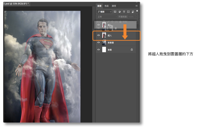Image resolution: width=205 pixels, height=128 pixels.
Task: Switch to the 路徑 tab
Action: pyautogui.click(x=114, y=6)
